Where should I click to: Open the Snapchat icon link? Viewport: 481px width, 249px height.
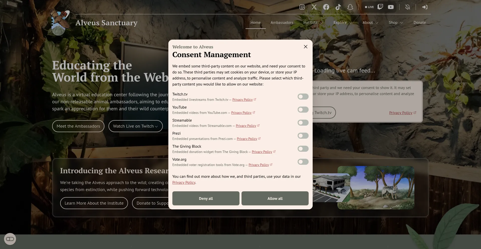coord(350,7)
